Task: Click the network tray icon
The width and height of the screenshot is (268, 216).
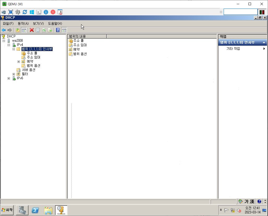Action: 233,210
